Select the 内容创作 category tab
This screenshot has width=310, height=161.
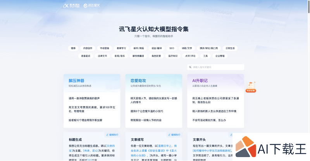pos(88,48)
